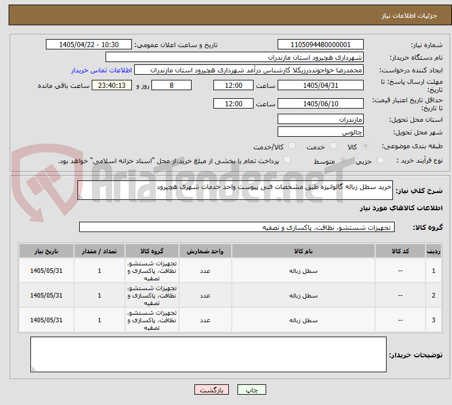Image resolution: width=452 pixels, height=405 pixels.
Task: Click the date 1405/05/31 in row 3
Action: click(x=46, y=320)
